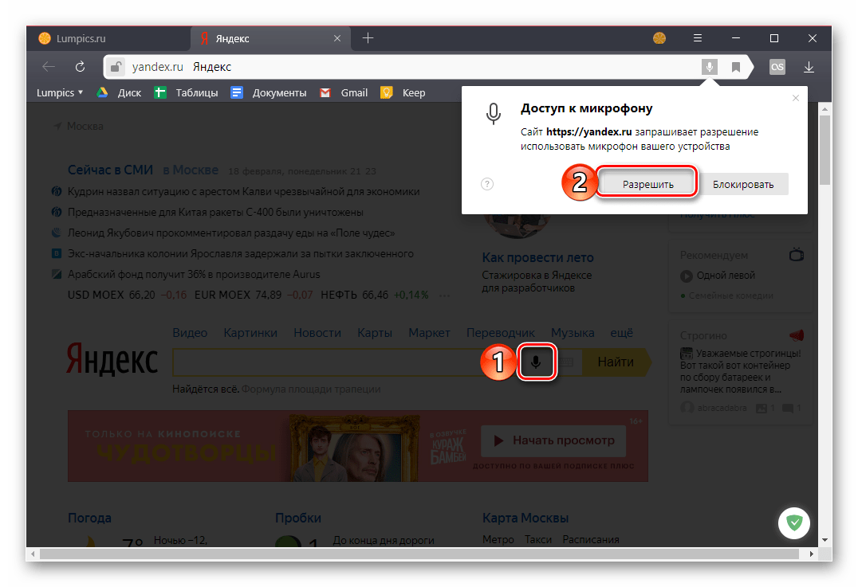
Task: Open the Переводчик service link
Action: 500,333
